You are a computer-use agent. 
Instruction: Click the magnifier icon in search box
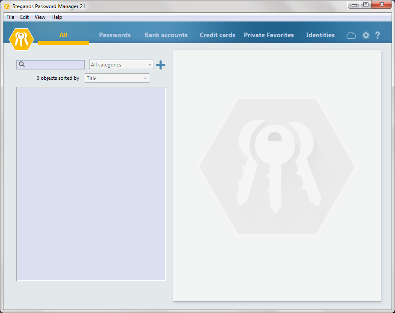(x=21, y=64)
